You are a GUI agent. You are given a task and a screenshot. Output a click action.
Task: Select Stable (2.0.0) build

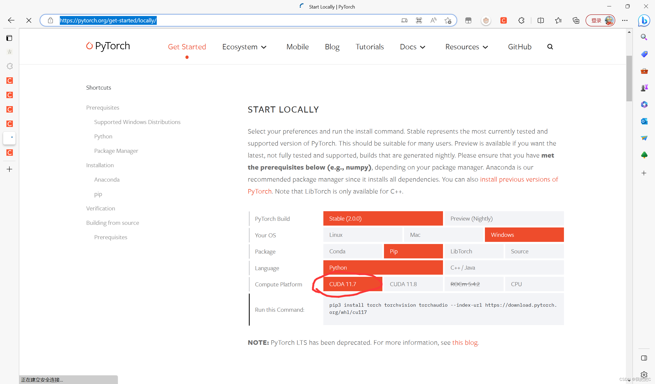click(383, 218)
